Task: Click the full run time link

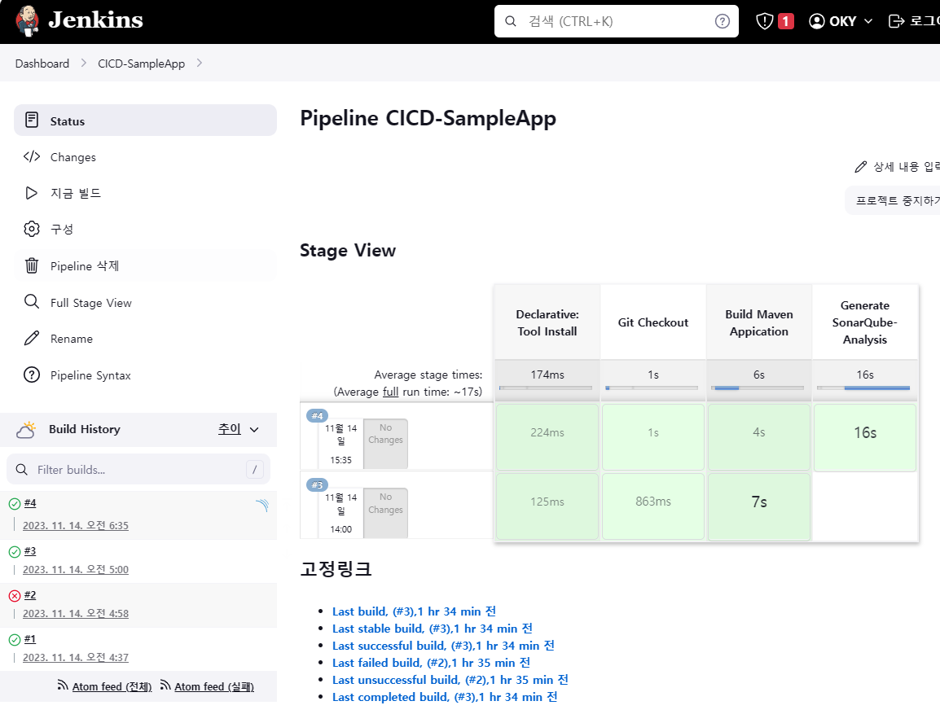Action: pyautogui.click(x=390, y=392)
